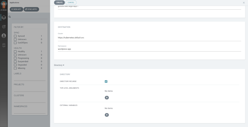The width and height of the screenshot is (248, 127).
Task: Open Documentation via book sidebar icon
Action: [x=4, y=45]
